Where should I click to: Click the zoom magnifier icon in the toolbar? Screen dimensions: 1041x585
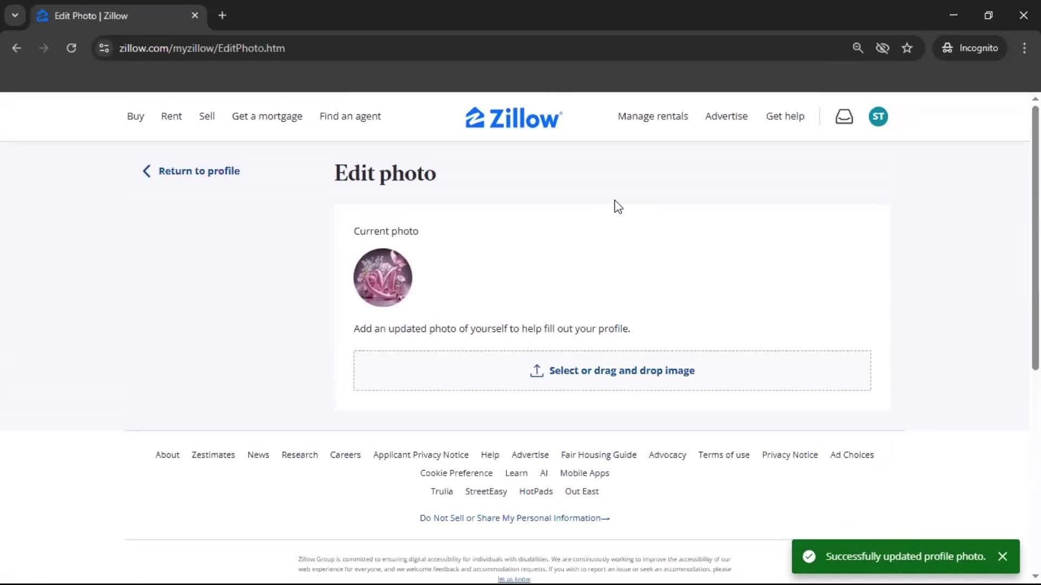(858, 48)
